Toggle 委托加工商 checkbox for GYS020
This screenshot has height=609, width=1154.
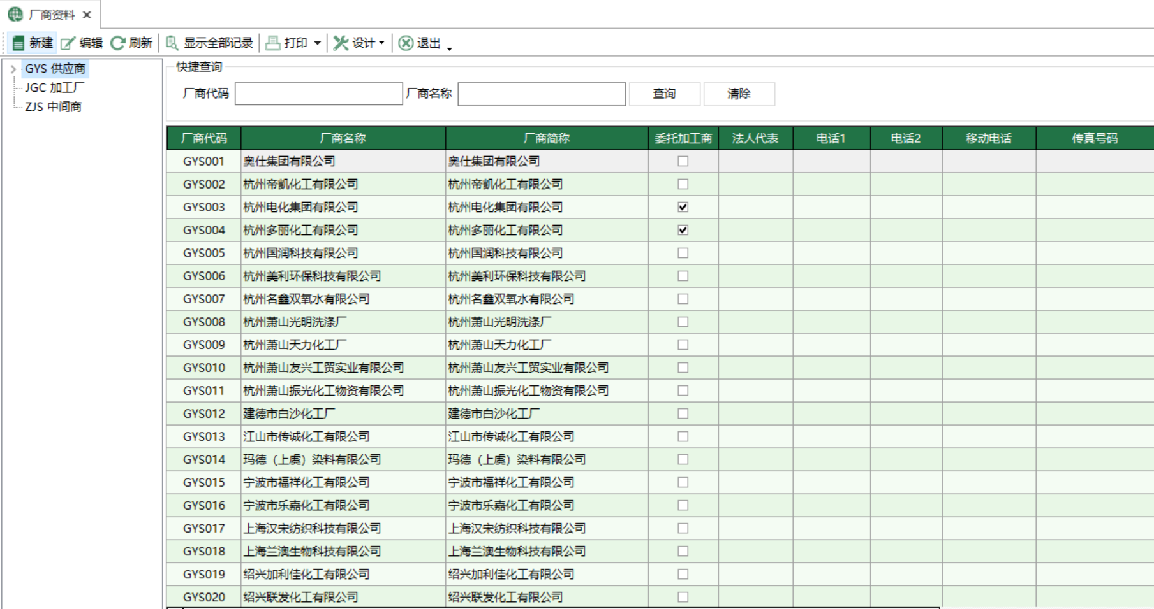[683, 597]
